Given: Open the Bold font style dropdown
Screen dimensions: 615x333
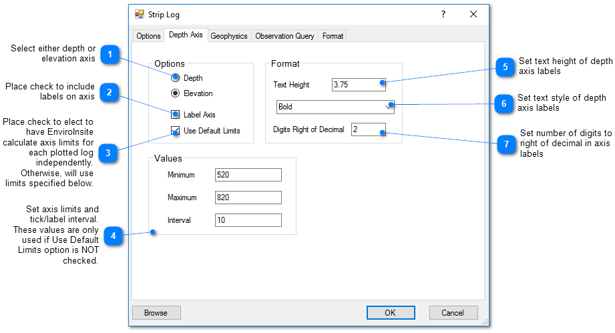Looking at the screenshot, I should pos(335,107).
